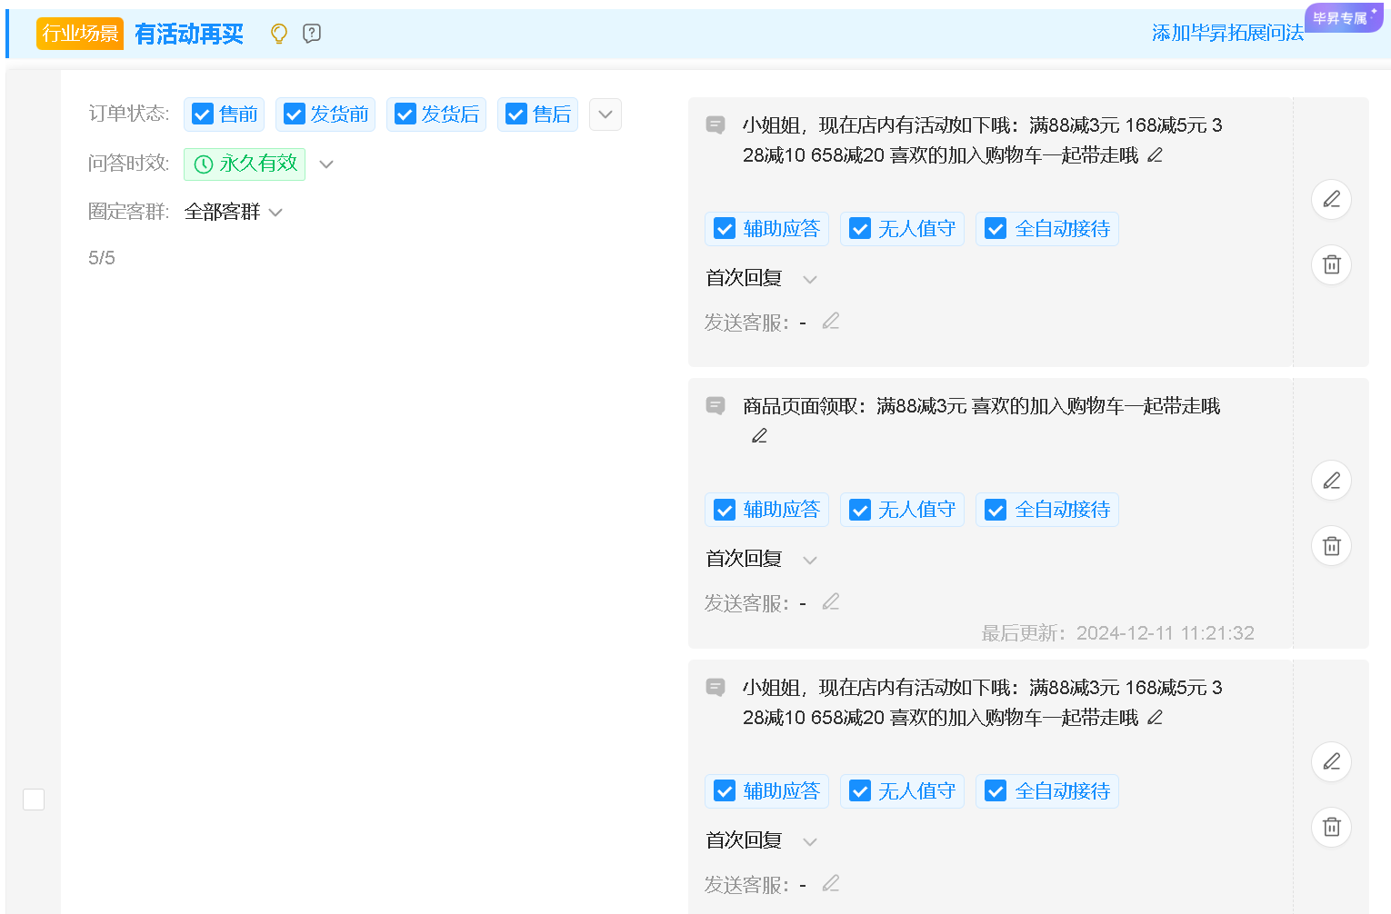1391x914 pixels.
Task: Click message bubble icon of third reply
Action: click(x=716, y=688)
